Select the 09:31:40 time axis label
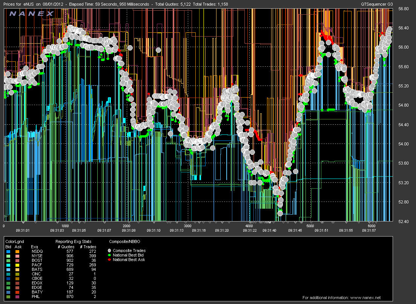The image size is (416, 304). pyautogui.click(x=269, y=231)
